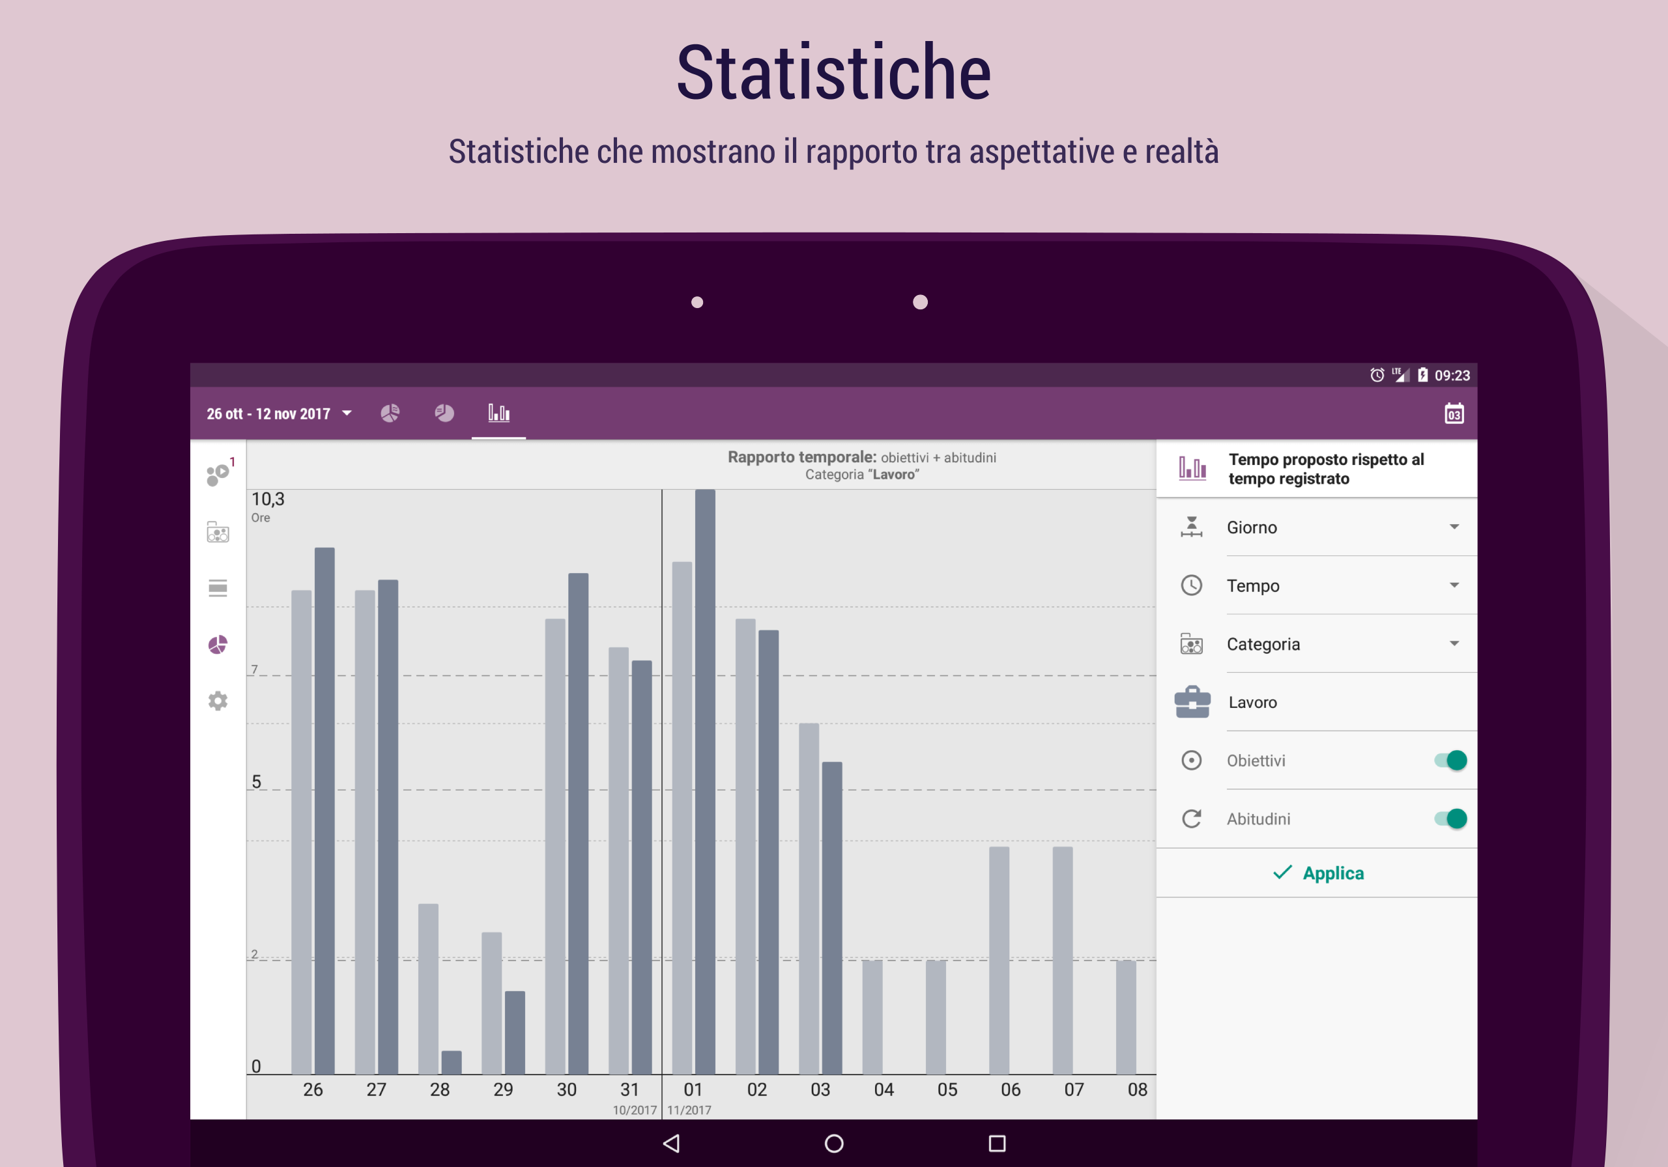The height and width of the screenshot is (1167, 1668).
Task: Click the 11/2017 month label
Action: (689, 1110)
